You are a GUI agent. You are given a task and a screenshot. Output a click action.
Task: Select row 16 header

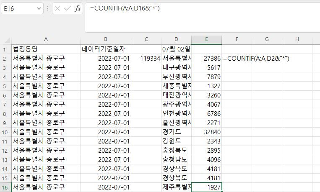(5, 187)
